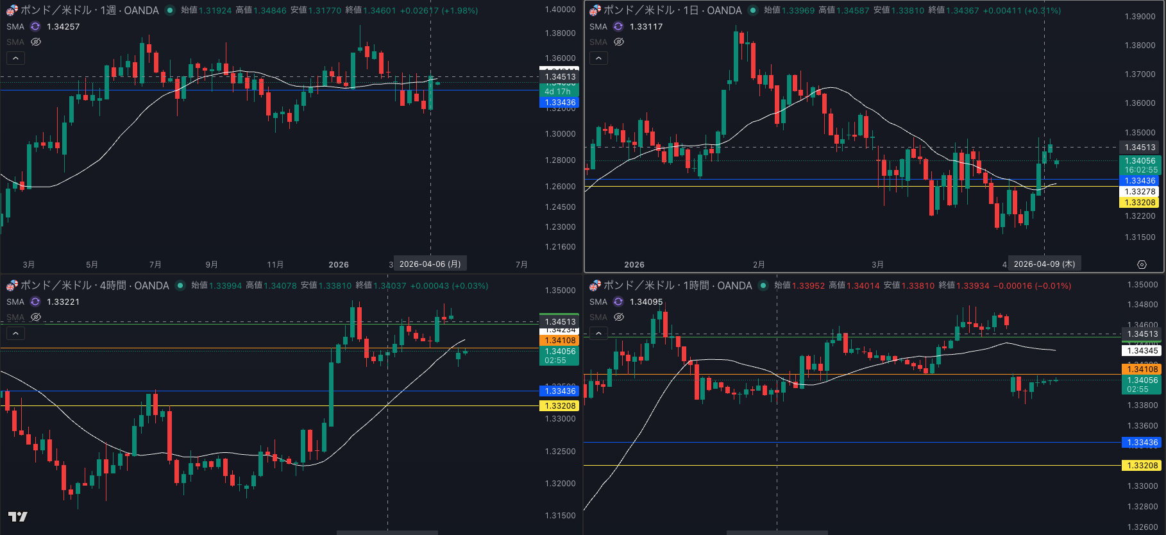Image resolution: width=1166 pixels, height=535 pixels.
Task: Click horizontal scrollbar under 1-hour chart
Action: [x=777, y=532]
